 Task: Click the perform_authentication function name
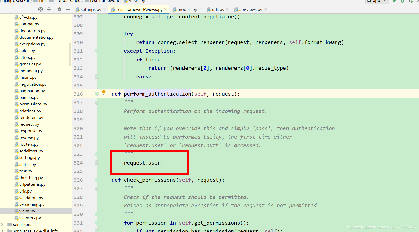point(158,94)
